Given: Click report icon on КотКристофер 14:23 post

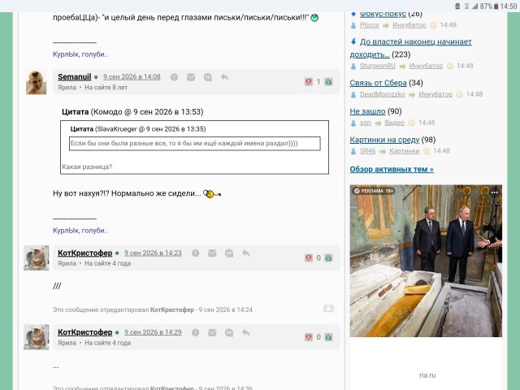Looking at the screenshot, I should point(195,253).
